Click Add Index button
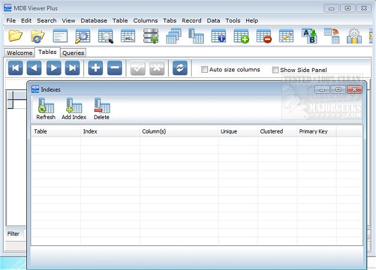 [74, 108]
